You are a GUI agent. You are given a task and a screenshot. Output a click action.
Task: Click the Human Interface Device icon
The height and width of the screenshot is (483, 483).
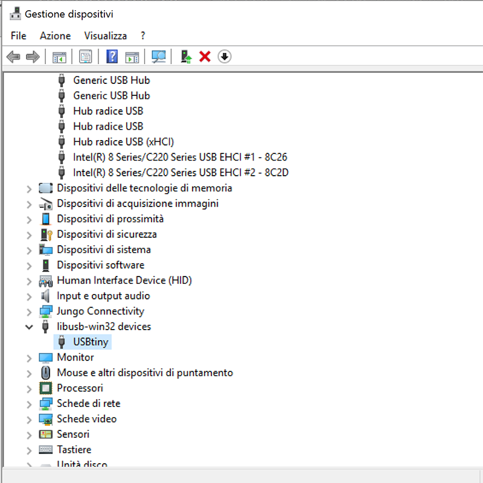[46, 281]
